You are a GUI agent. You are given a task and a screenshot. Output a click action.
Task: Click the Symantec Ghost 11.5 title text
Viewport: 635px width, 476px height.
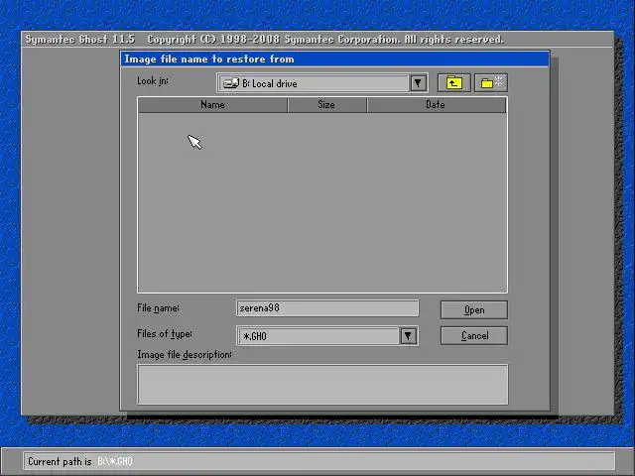pos(79,40)
